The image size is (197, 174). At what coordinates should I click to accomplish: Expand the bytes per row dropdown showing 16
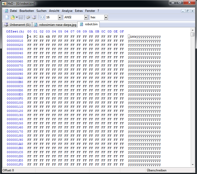[60, 18]
